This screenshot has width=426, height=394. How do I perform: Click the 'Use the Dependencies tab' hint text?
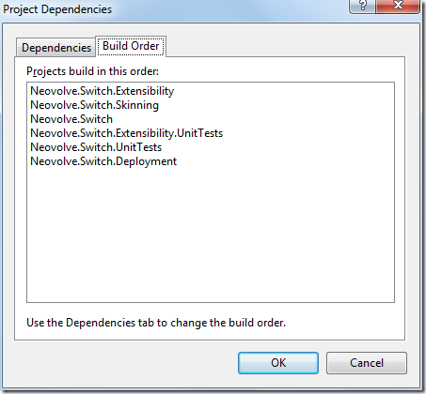(x=156, y=323)
